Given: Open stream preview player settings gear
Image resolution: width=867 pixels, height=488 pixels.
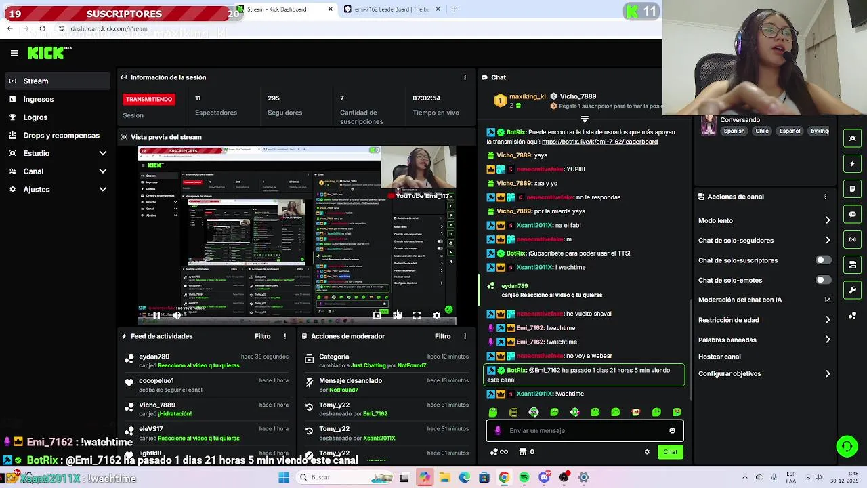Looking at the screenshot, I should (436, 315).
